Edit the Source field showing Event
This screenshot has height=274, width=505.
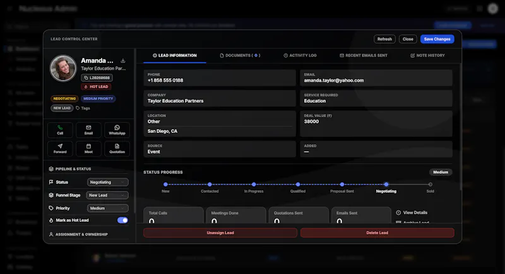pos(220,149)
